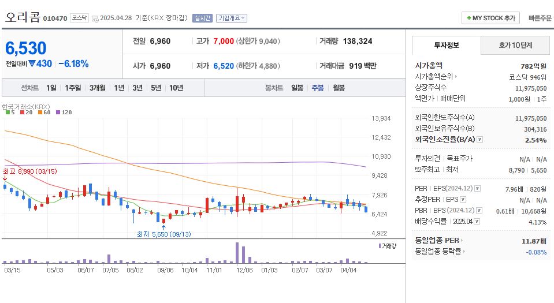Select the 5년 line chart period

(156, 88)
